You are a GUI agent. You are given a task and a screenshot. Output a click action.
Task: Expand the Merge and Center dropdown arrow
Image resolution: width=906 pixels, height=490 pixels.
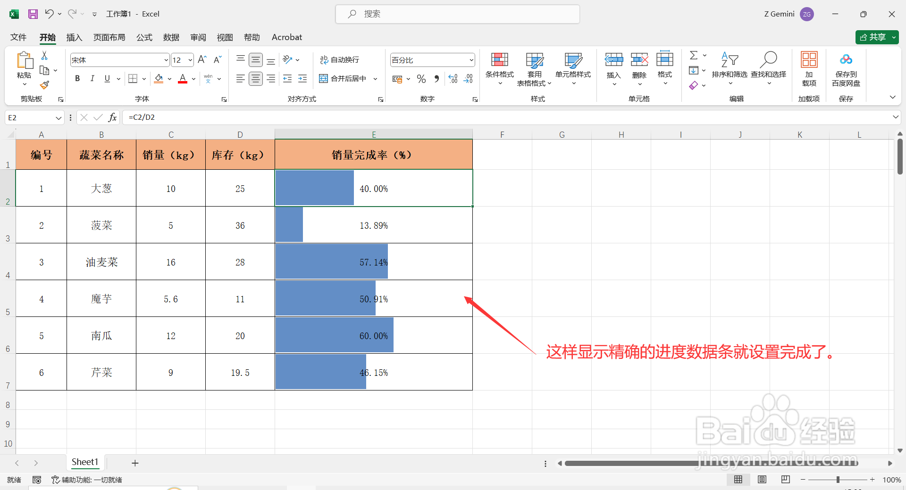(x=376, y=79)
